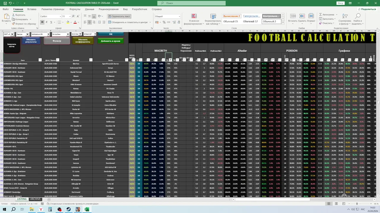The image size is (380, 213).
Task: Click the Share (Поделиться) button
Action: coord(367,9)
